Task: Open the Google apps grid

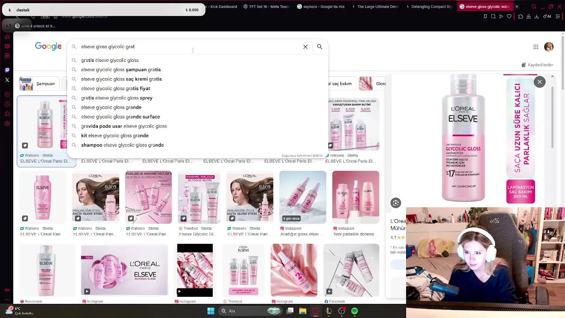Action: click(535, 47)
